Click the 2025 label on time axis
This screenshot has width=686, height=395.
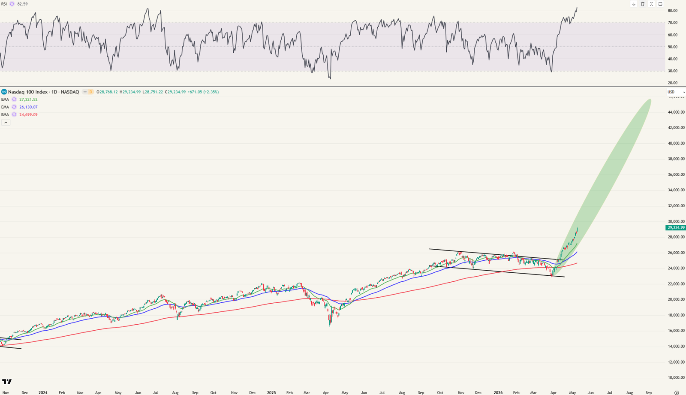pos(271,392)
